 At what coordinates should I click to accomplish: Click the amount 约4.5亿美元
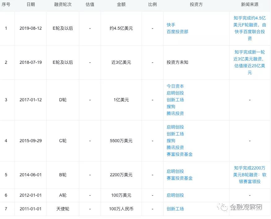point(121,28)
